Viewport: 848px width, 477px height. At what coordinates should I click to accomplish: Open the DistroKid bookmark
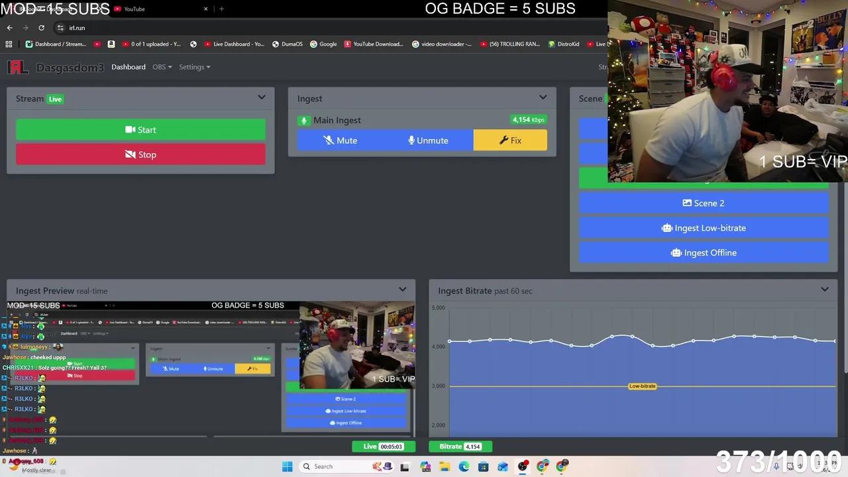tap(564, 44)
